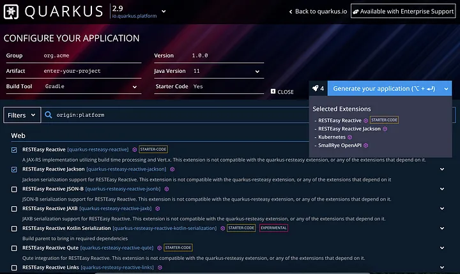
Task: Expand RESTEasy Reactive Links row chevron
Action: point(442,268)
